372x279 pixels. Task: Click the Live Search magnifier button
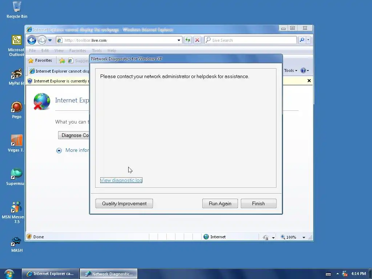(302, 40)
